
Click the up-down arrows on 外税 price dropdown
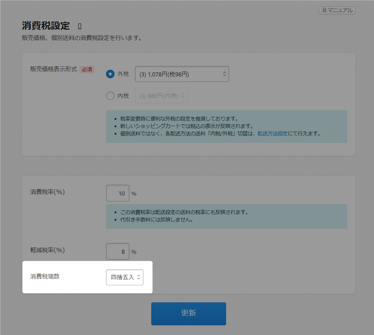(x=224, y=74)
